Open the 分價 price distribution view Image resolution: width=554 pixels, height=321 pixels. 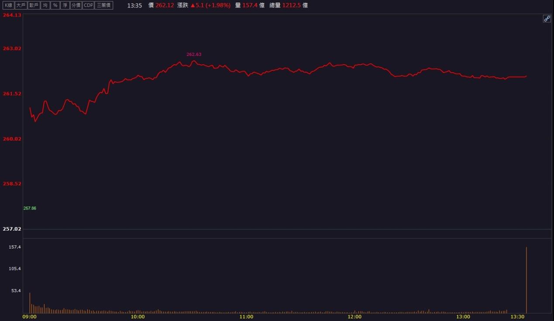[x=76, y=5]
